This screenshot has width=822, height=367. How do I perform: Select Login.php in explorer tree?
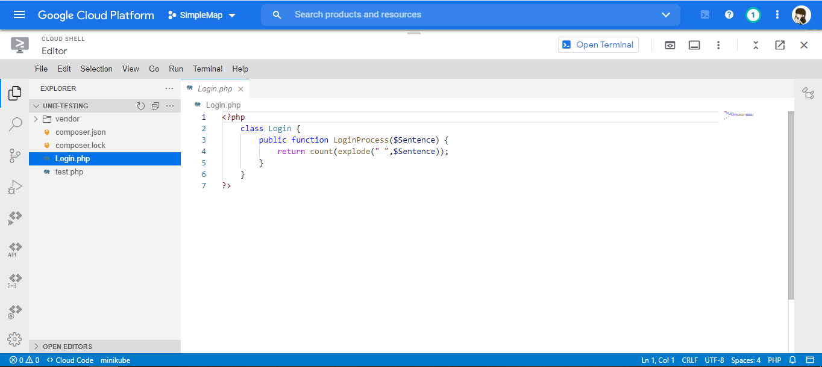click(105, 159)
